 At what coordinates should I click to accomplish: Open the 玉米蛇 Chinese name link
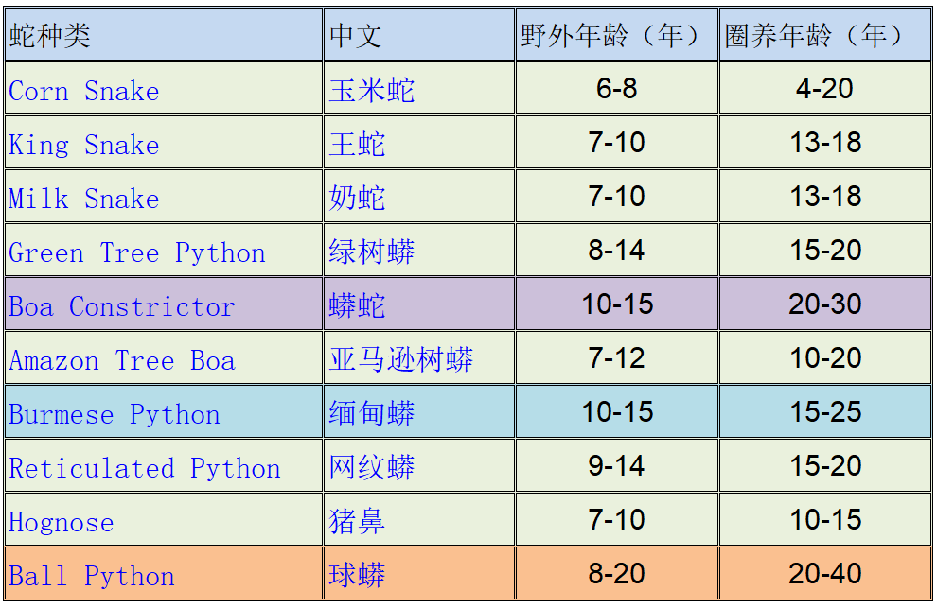[x=372, y=91]
